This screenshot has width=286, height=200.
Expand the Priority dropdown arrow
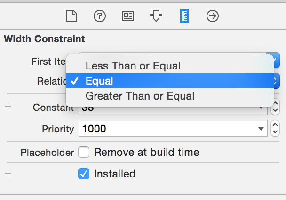tap(261, 128)
